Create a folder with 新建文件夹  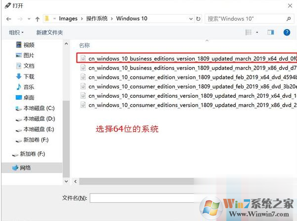(x=49, y=33)
